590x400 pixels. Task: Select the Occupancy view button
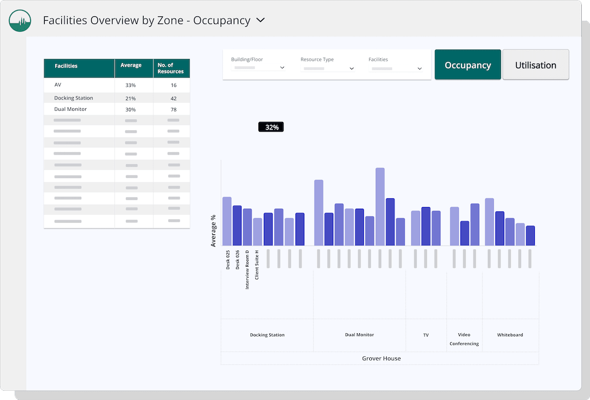click(x=468, y=64)
